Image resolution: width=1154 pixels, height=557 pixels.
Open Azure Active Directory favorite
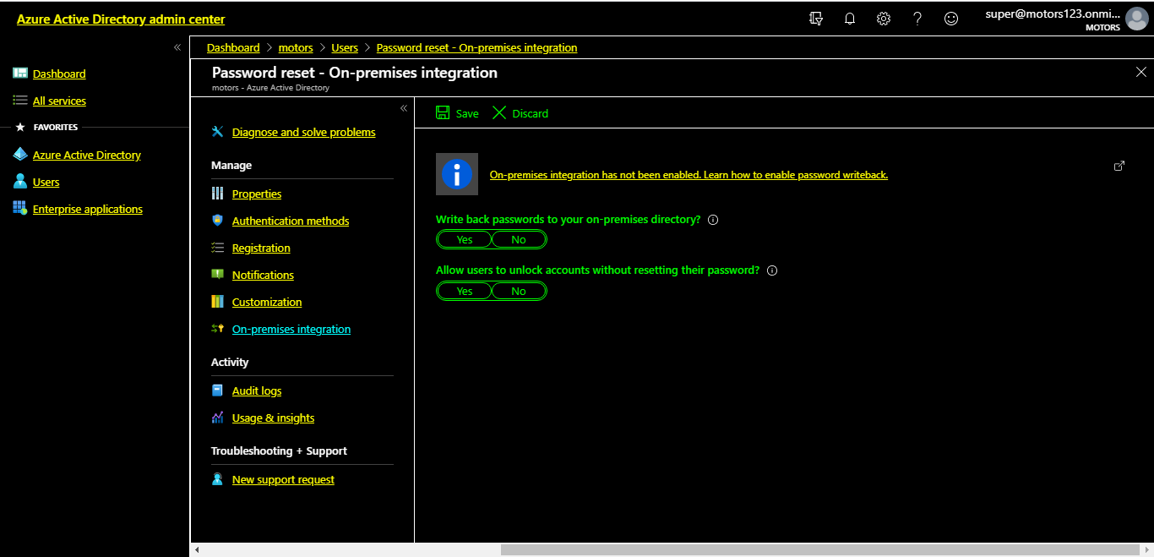pyautogui.click(x=87, y=155)
